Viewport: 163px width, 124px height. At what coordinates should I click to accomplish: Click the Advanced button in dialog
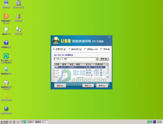tap(60, 86)
